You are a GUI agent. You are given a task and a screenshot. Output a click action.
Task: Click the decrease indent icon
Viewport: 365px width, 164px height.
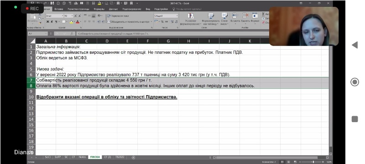click(x=99, y=21)
